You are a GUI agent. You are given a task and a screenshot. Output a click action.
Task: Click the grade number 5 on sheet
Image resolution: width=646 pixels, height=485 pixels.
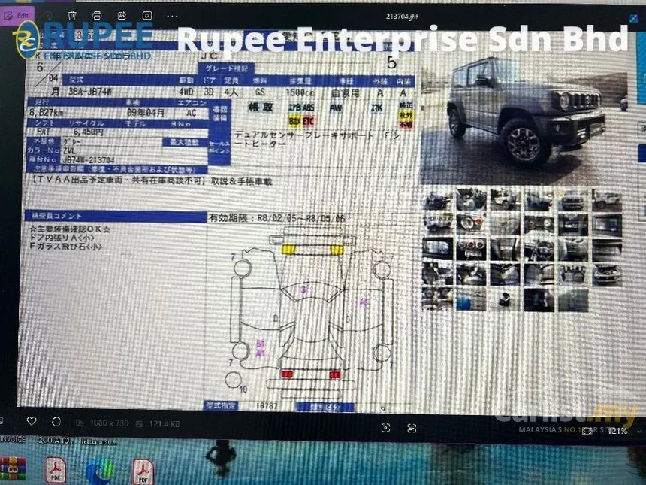point(391,62)
